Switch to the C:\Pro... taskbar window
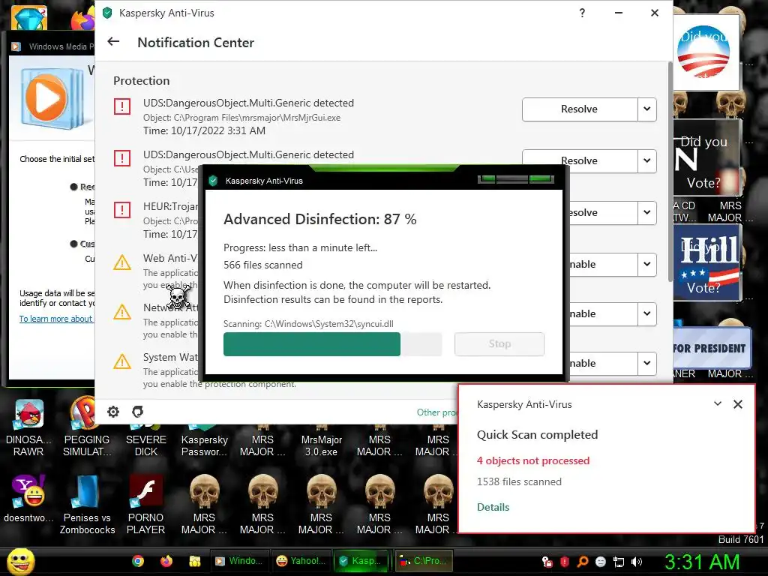 [x=423, y=561]
